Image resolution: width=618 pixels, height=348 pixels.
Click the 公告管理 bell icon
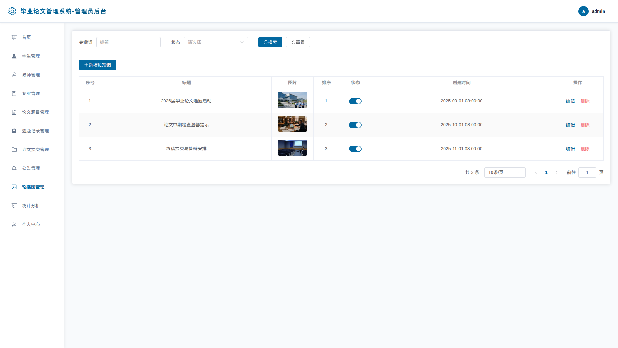tap(14, 168)
